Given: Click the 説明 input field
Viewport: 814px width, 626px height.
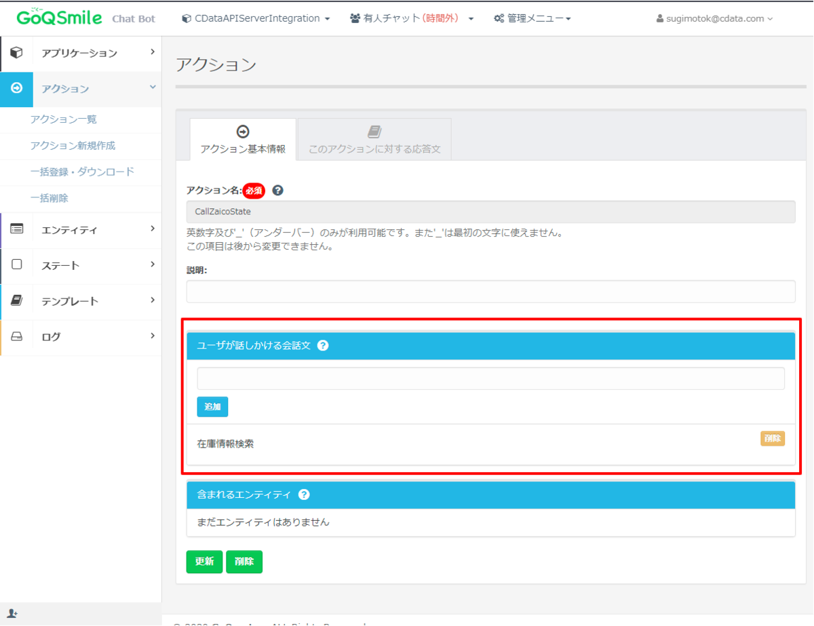Looking at the screenshot, I should [x=490, y=292].
